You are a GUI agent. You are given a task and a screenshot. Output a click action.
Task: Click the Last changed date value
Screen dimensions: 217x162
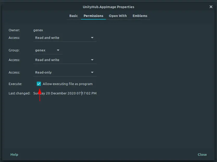[65, 93]
